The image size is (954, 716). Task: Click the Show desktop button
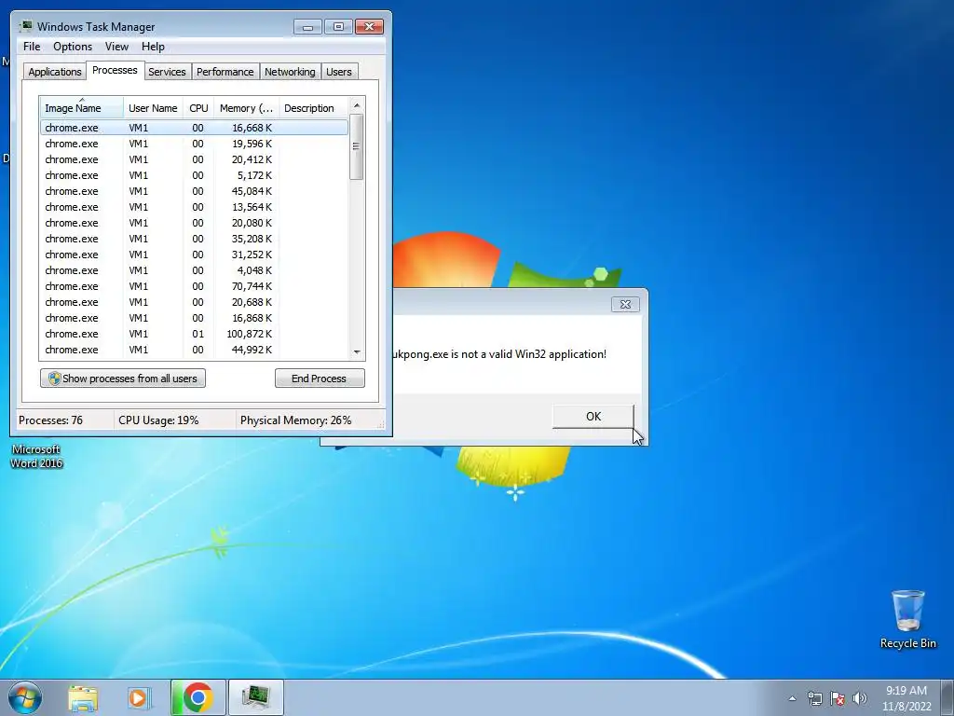click(x=947, y=697)
